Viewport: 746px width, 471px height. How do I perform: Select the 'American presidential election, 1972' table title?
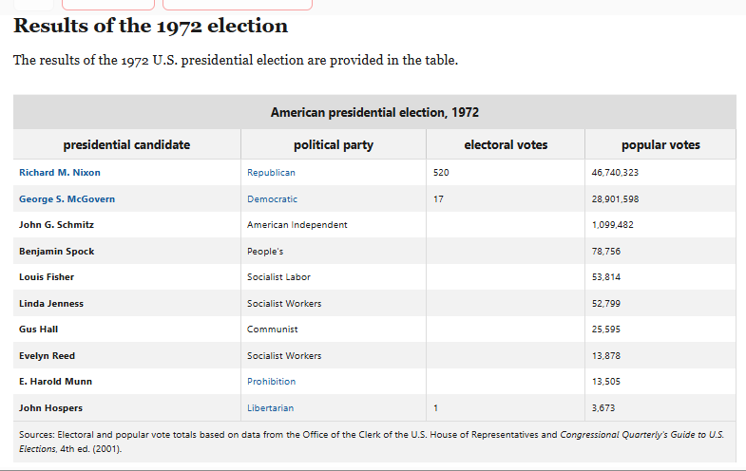coord(374,112)
